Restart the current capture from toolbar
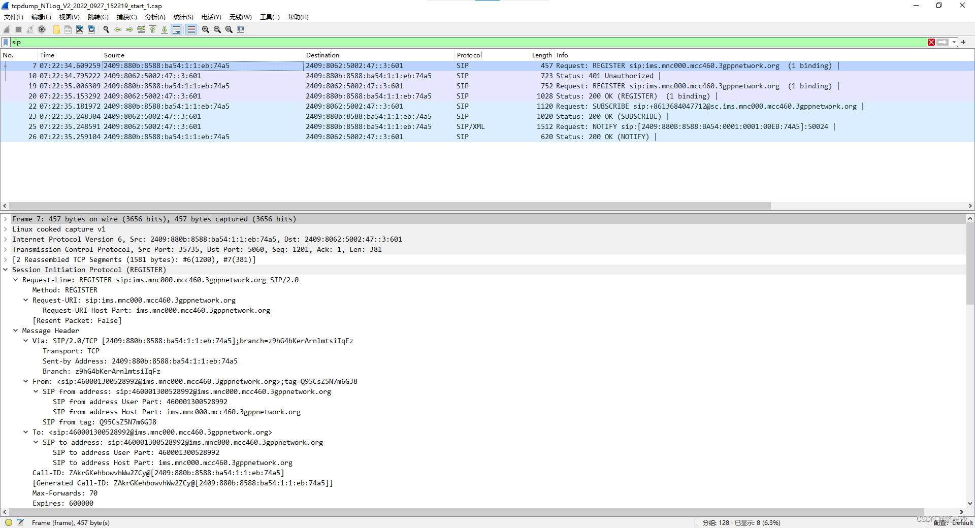 tap(30, 29)
